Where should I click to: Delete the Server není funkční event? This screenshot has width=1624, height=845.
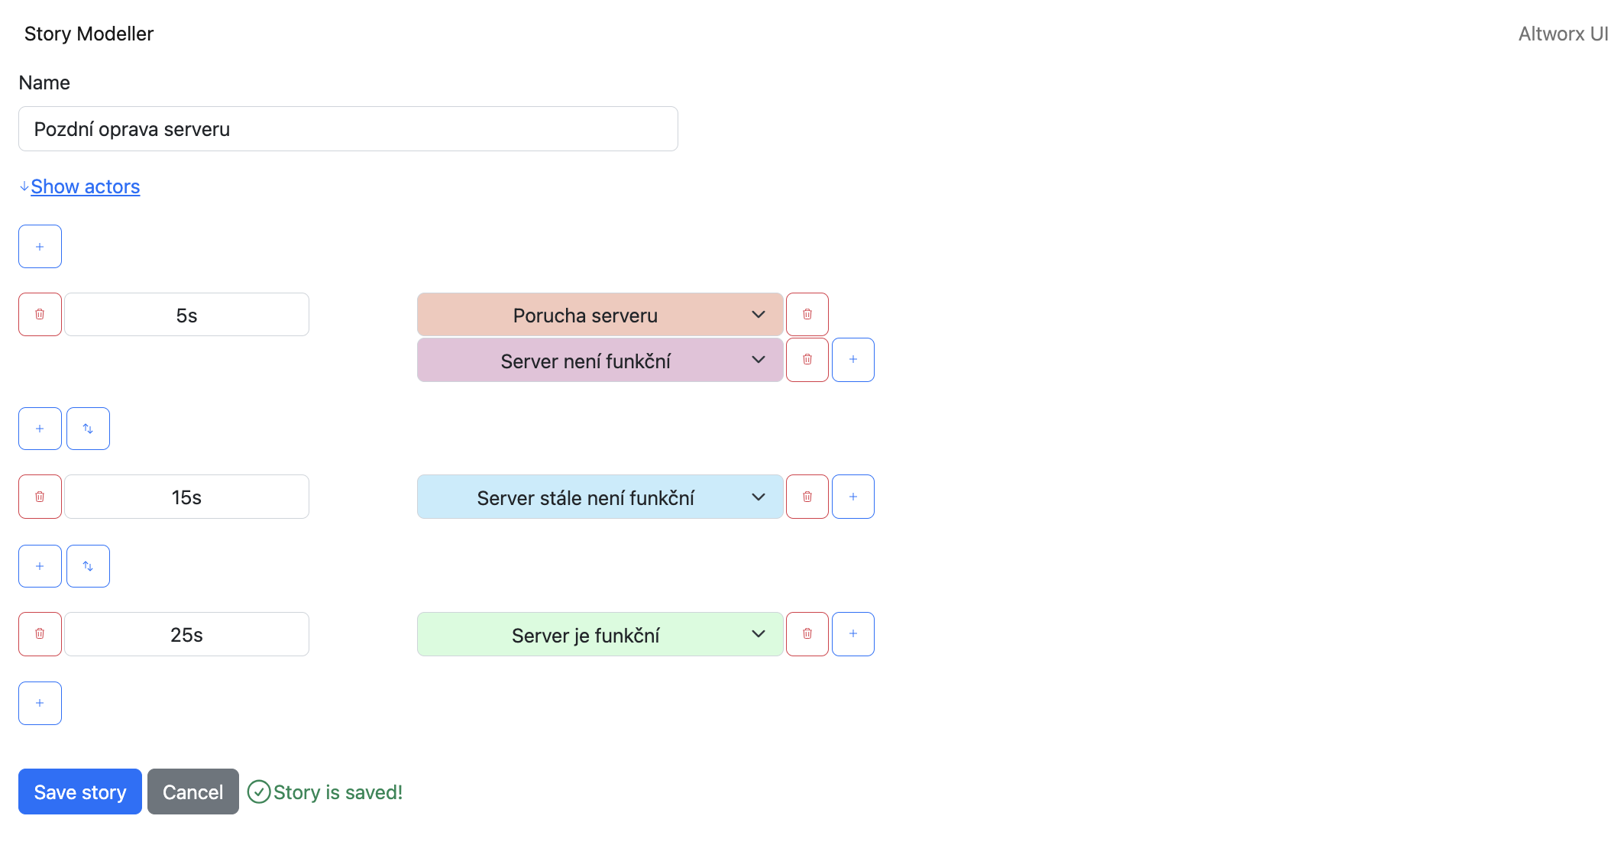(807, 360)
